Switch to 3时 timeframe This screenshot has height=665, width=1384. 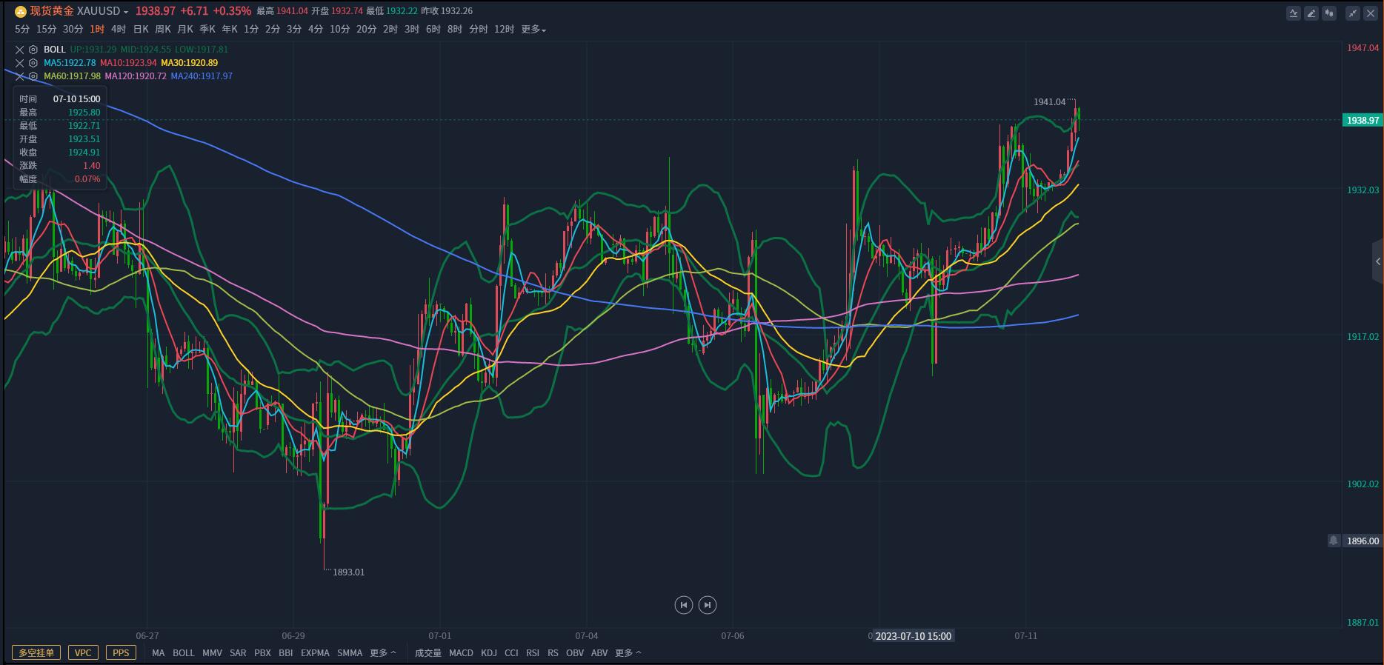click(412, 30)
